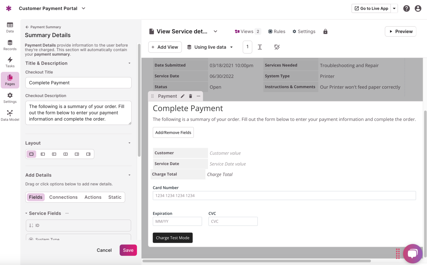Image resolution: width=427 pixels, height=265 pixels.
Task: Open the Data sidebar section
Action: click(10, 27)
